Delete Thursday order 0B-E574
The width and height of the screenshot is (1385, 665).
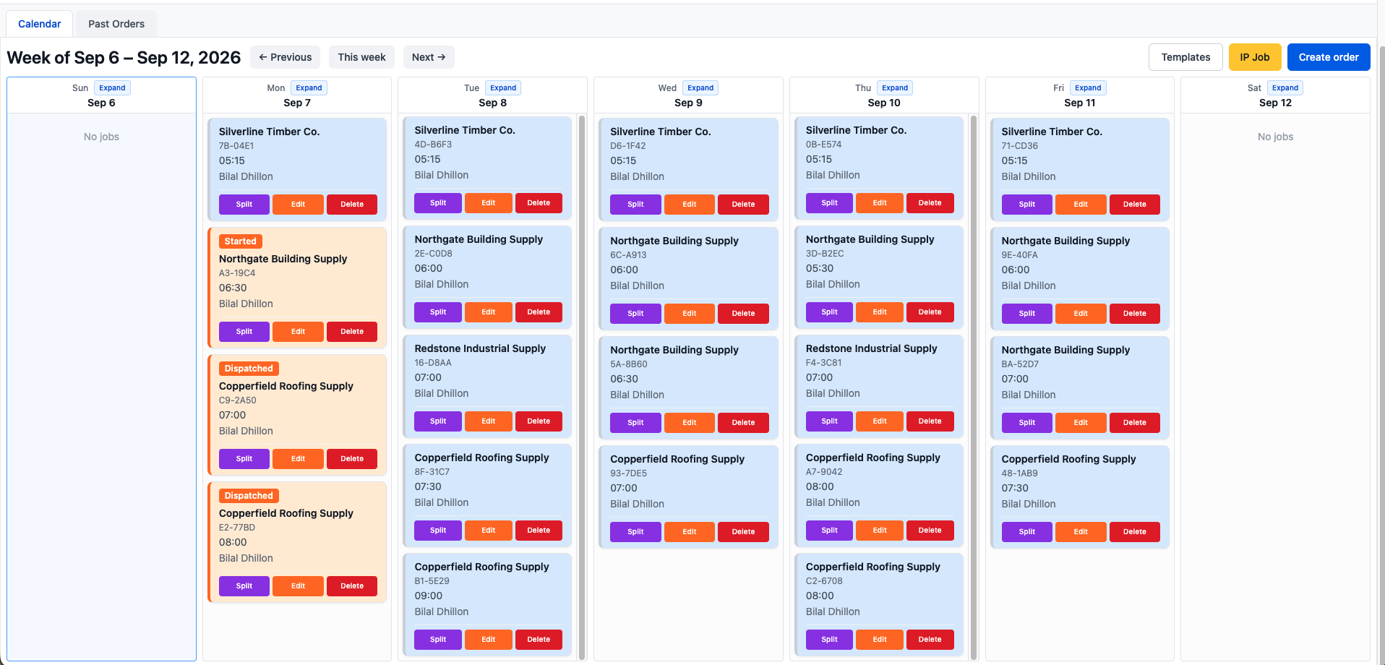(x=930, y=203)
